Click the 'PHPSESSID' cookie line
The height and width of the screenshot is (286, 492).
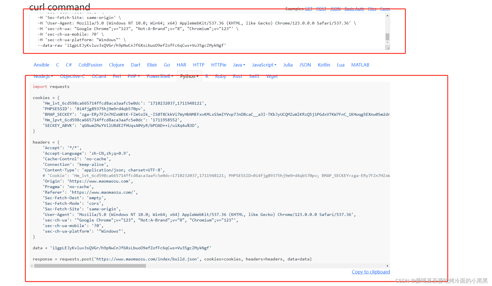pos(94,109)
